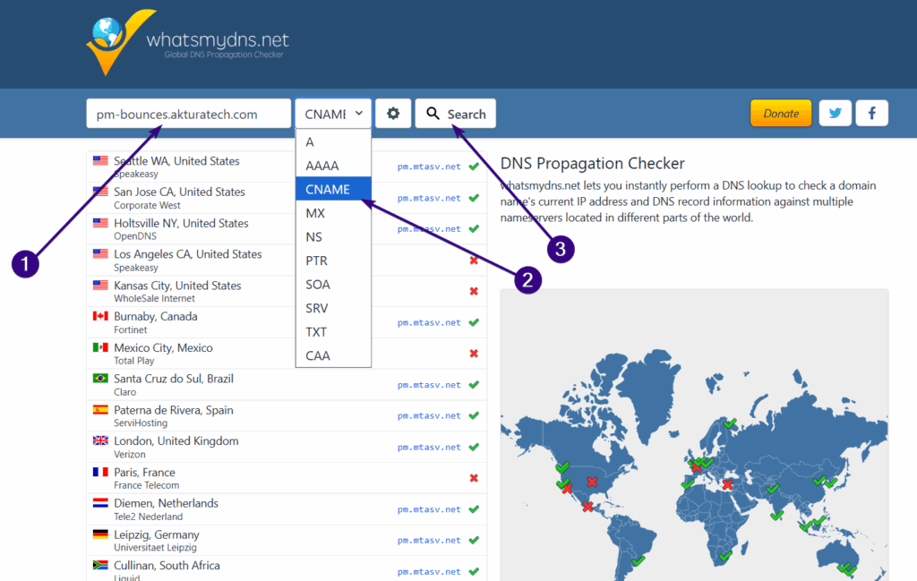Image resolution: width=917 pixels, height=581 pixels.
Task: Open the Facebook share icon
Action: 871,114
